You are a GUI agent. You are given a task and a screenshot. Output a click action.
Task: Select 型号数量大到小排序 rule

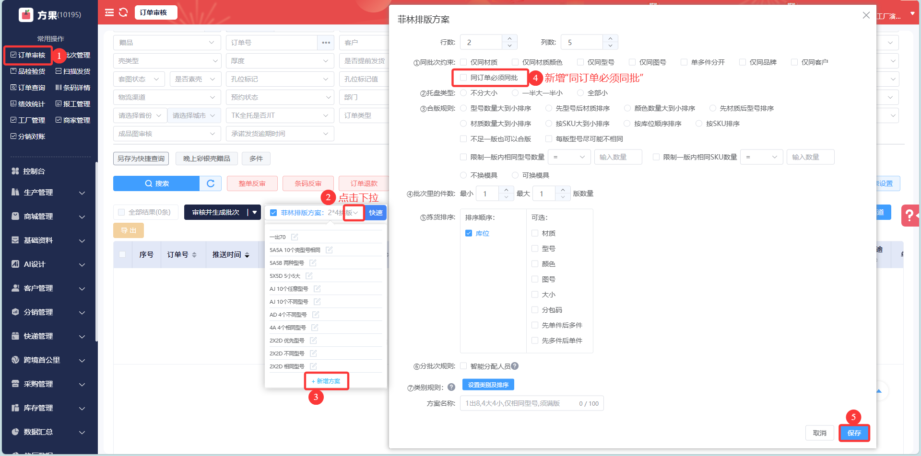click(x=463, y=108)
